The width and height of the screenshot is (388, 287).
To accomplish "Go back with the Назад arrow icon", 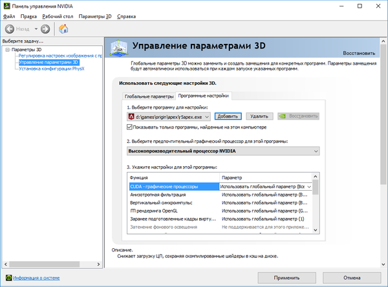I will [x=10, y=29].
